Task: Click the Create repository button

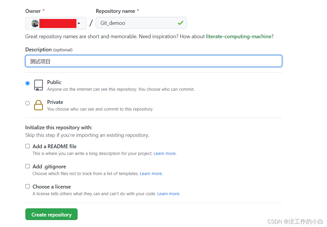Action: click(52, 214)
